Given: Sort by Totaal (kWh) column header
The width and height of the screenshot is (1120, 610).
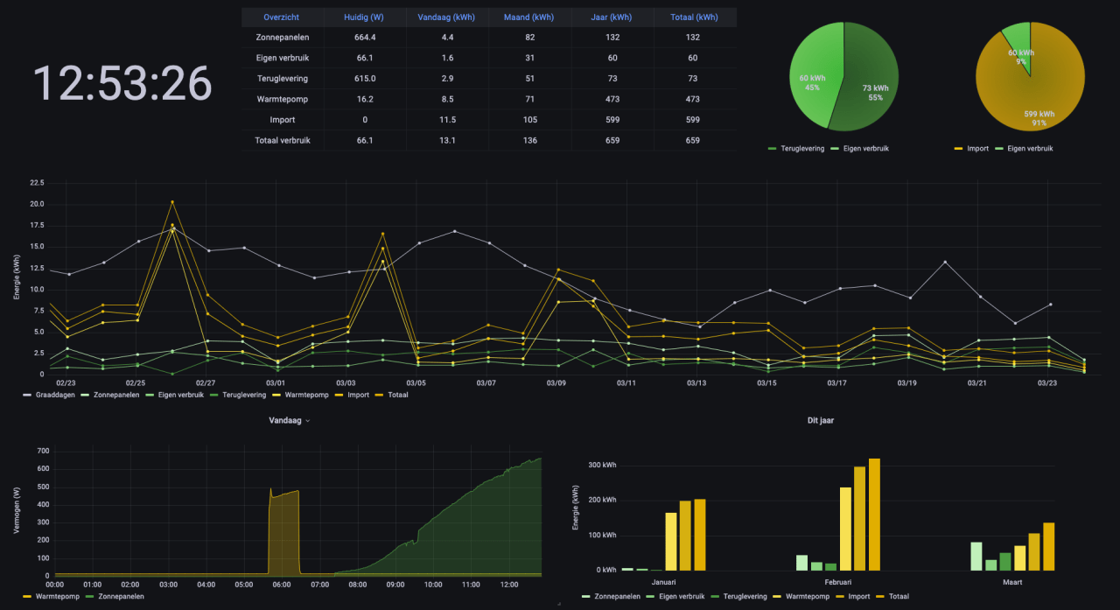Looking at the screenshot, I should coord(694,18).
